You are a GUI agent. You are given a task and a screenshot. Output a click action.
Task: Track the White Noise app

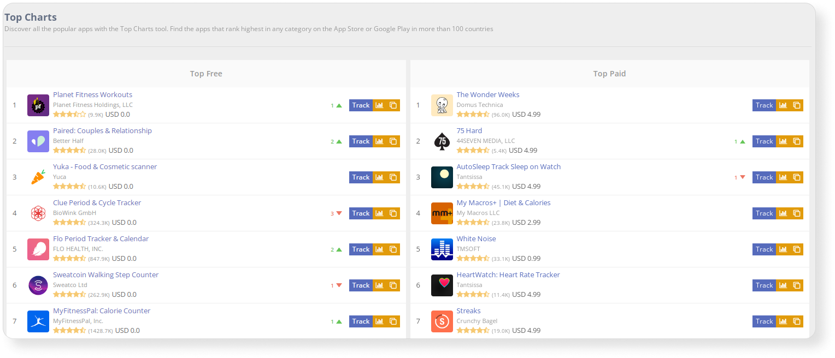[x=764, y=249]
